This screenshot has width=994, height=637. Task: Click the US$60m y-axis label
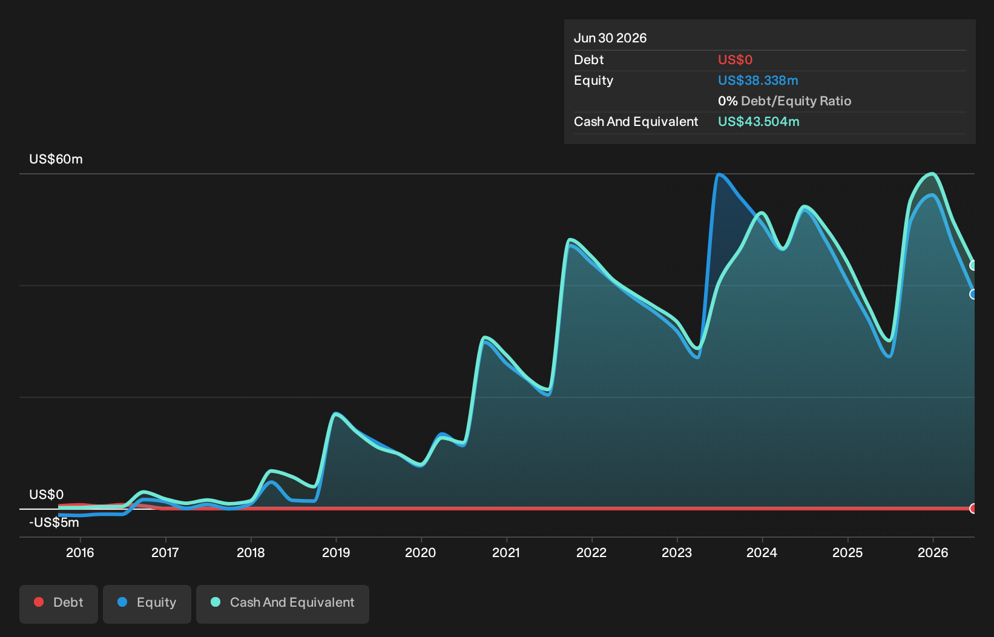(x=56, y=159)
